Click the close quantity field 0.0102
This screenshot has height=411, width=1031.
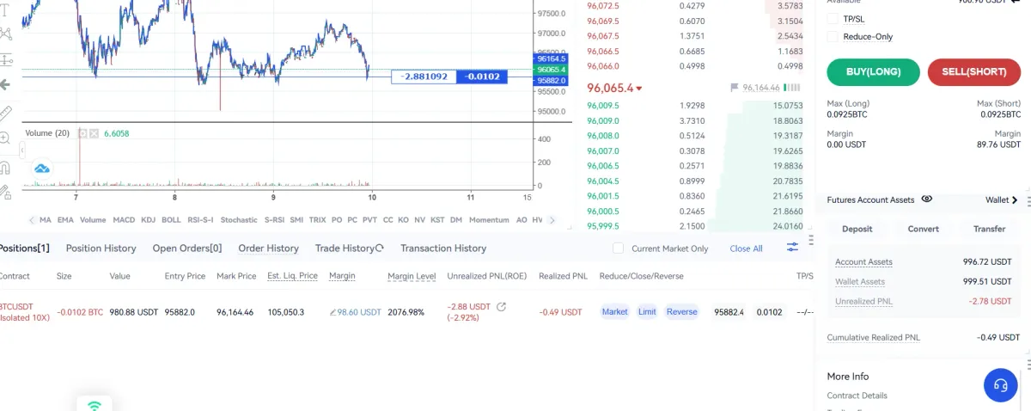coord(769,311)
